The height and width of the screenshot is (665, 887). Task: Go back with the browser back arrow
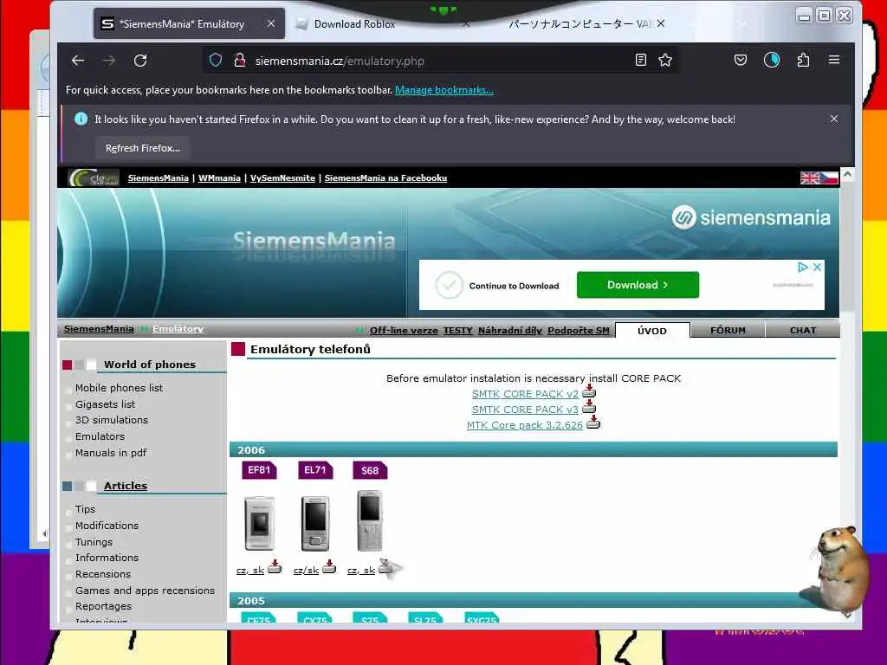coord(78,61)
